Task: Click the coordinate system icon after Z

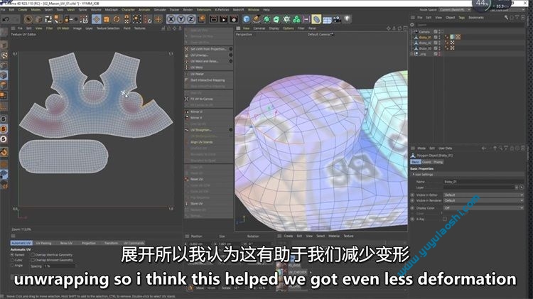Action: (201, 19)
